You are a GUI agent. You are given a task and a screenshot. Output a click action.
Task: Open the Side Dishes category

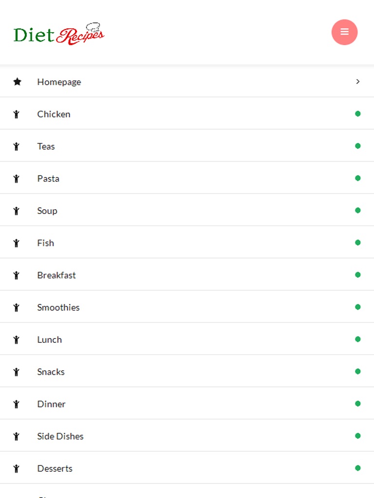pyautogui.click(x=60, y=436)
